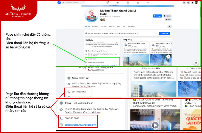Viewport: 202px width, 133px height.
Task: Click the Instagram icon beside the blue sales email
Action: point(61,125)
